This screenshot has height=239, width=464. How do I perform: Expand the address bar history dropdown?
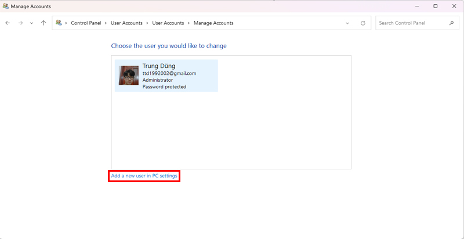point(347,23)
